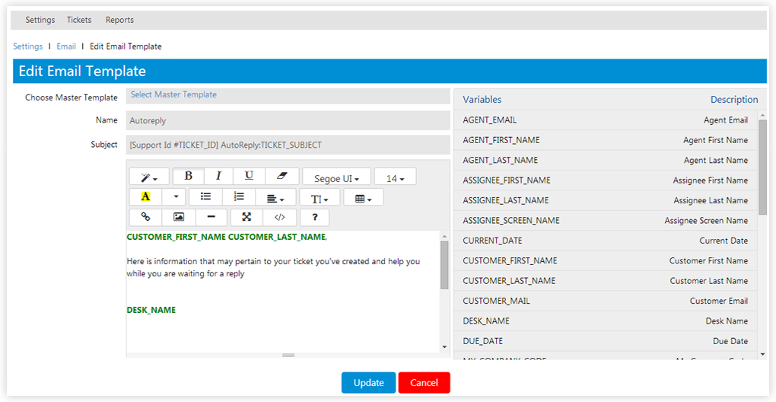Open line height dropdown
Screen dimensions: 776x402
(320, 199)
